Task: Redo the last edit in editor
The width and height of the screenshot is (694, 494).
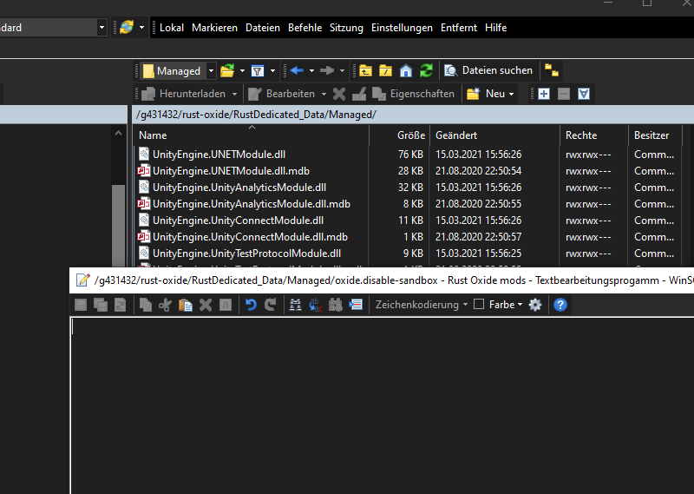Action: point(271,305)
